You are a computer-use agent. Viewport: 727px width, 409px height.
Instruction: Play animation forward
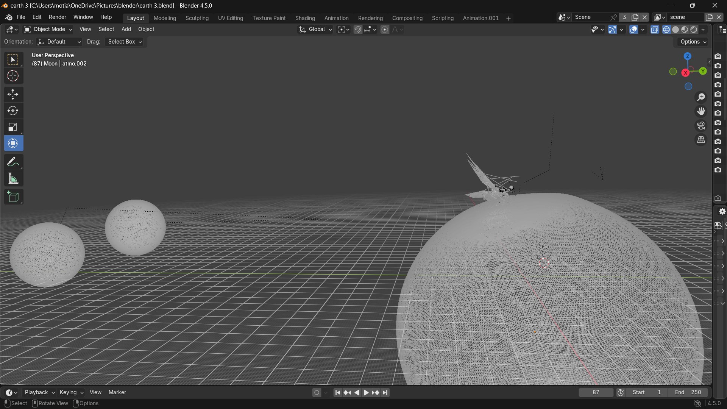pyautogui.click(x=366, y=393)
